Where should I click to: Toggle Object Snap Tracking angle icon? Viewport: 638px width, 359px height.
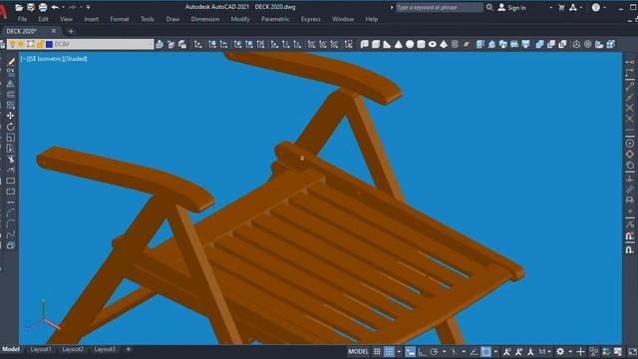[475, 352]
